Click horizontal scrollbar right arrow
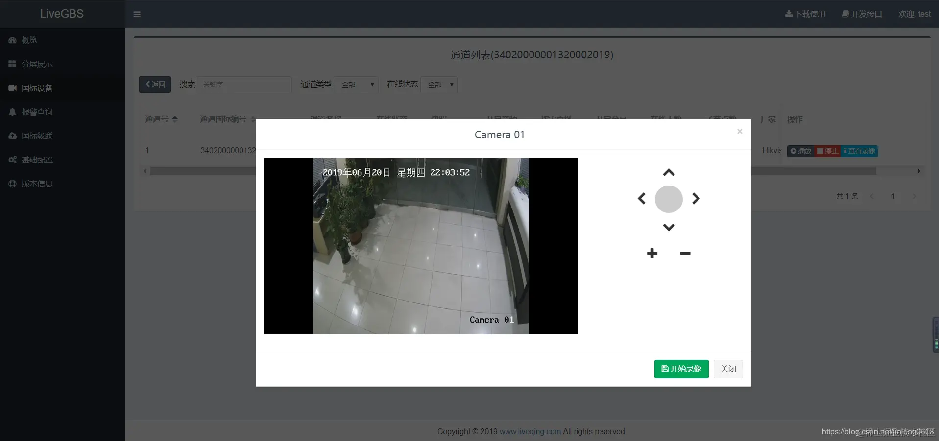The image size is (939, 441). coord(919,171)
